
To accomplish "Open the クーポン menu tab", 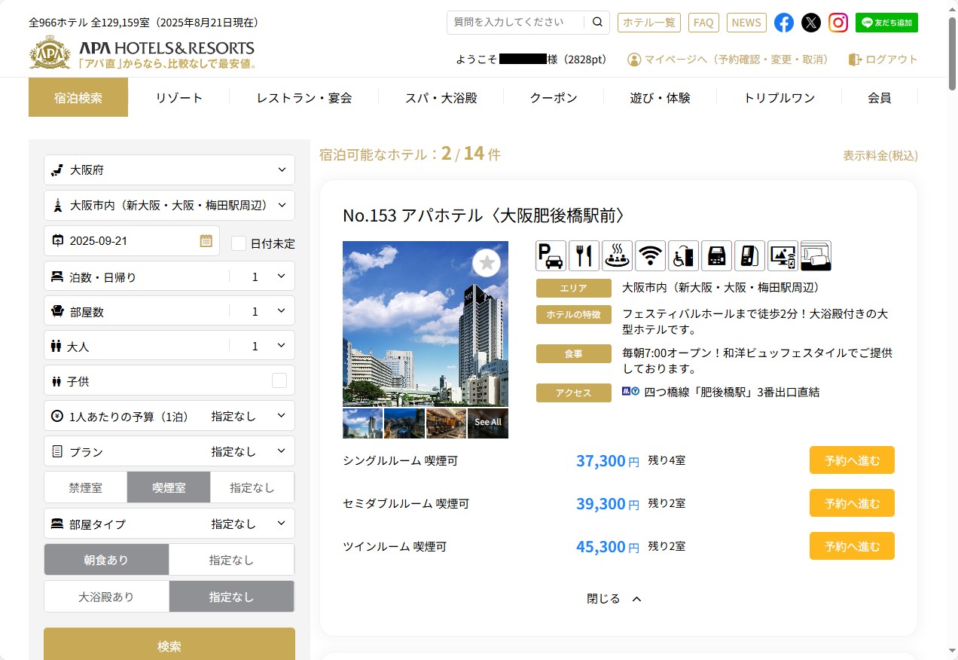I will [x=553, y=98].
